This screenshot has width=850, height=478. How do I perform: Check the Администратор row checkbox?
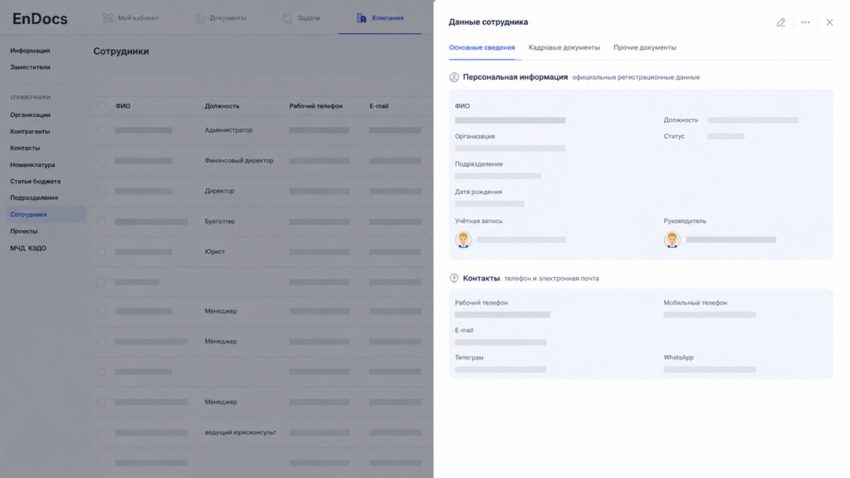(x=101, y=130)
